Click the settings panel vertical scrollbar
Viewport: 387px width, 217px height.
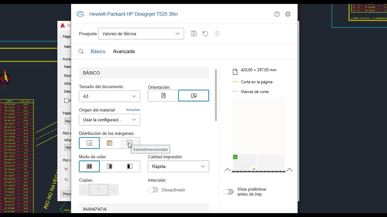coord(216,95)
